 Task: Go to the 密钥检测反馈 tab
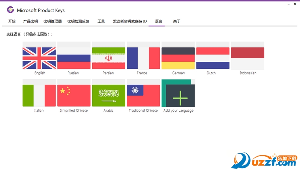pos(78,21)
